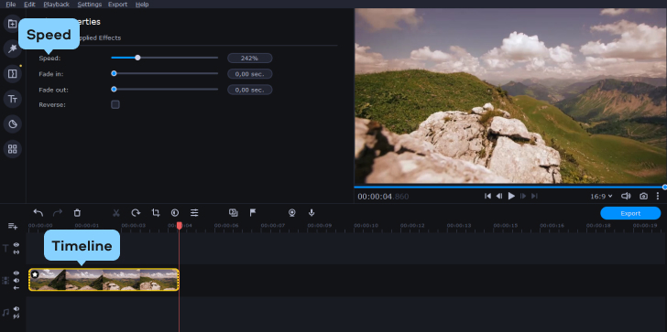Mute the audio track speaker icon
The image size is (667, 332).
pyautogui.click(x=16, y=309)
